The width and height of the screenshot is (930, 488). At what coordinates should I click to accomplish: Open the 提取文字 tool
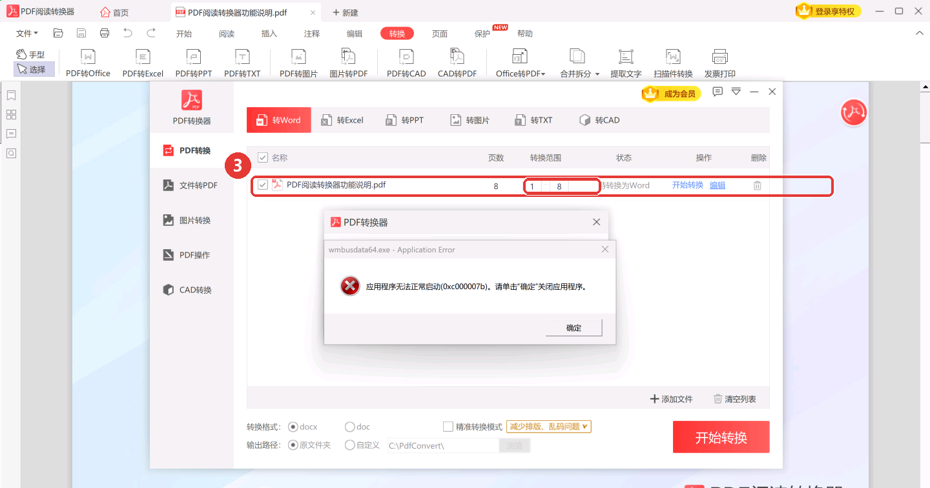pos(626,63)
